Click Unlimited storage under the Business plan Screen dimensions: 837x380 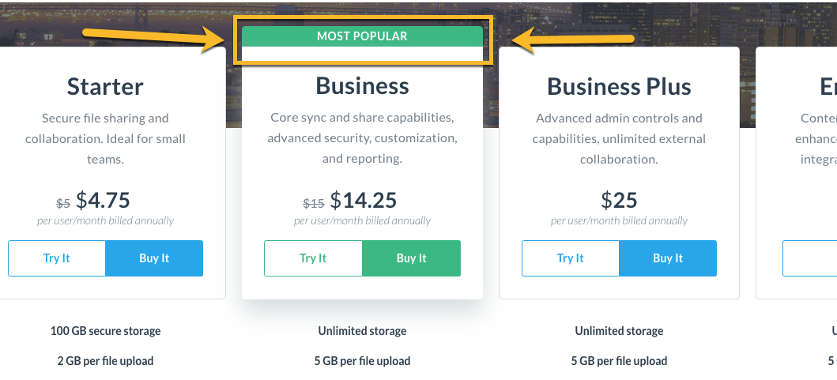362,331
